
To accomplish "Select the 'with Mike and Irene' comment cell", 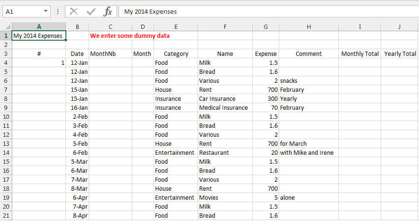I will click(x=307, y=152).
